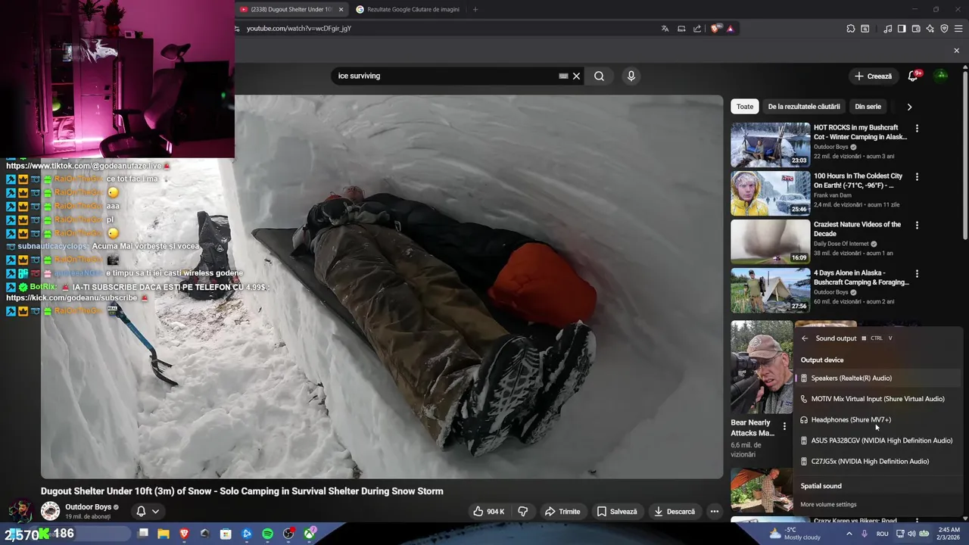Open HOT ROCKS in my Bushcraft Cot thumbnail
The image size is (969, 545).
pyautogui.click(x=770, y=144)
